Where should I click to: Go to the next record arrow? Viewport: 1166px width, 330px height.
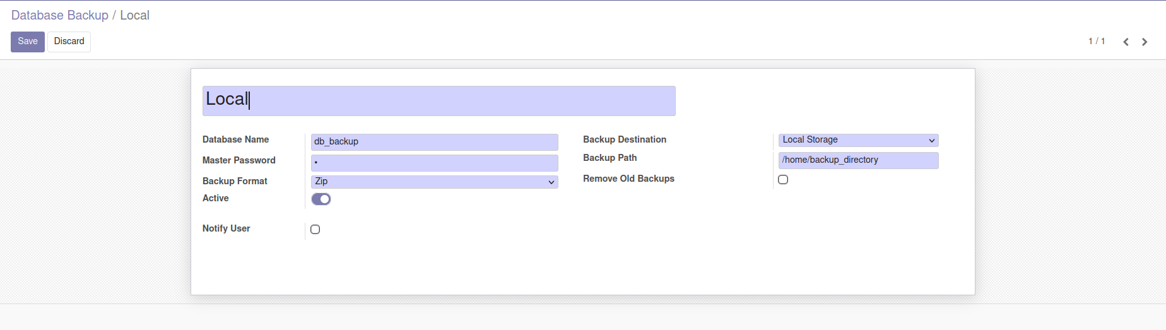[x=1145, y=42]
